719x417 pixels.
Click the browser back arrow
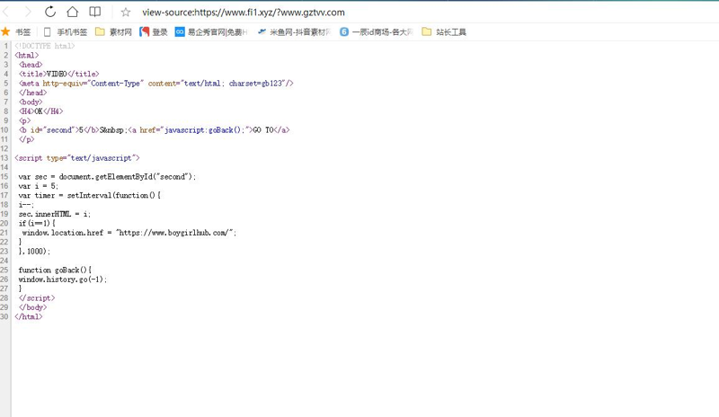7,12
